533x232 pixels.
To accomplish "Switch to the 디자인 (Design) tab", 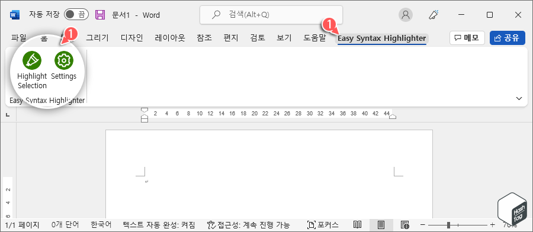I will coord(132,38).
